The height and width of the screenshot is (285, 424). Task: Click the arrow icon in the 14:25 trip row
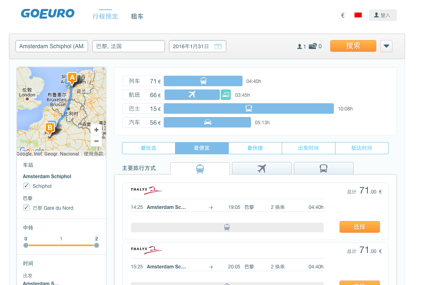[211, 208]
